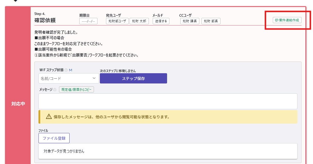
Task: Click the 対応中 status panel
Action: click(x=18, y=104)
